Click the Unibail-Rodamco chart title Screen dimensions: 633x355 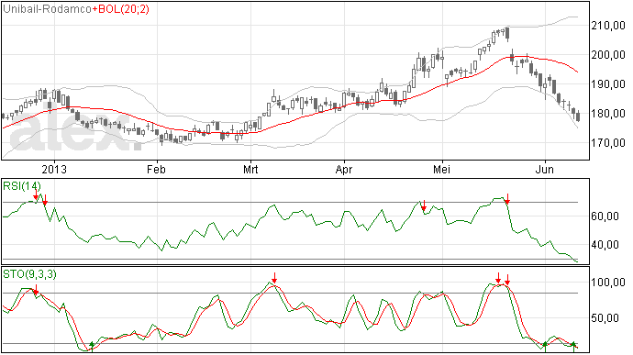[x=47, y=9]
